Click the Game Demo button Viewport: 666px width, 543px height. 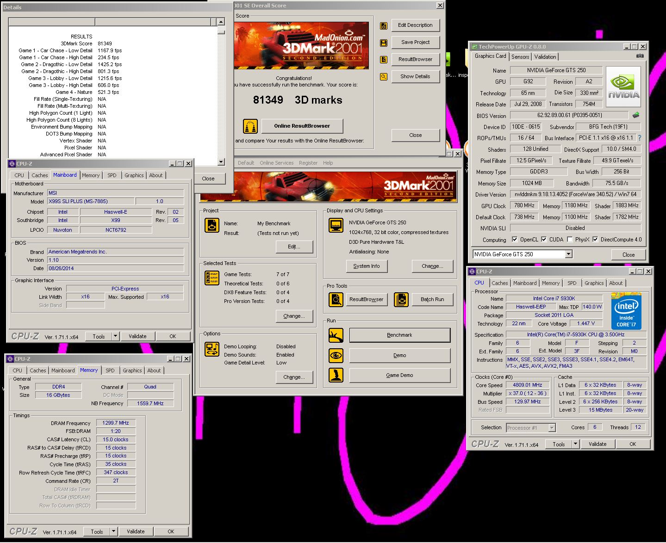coord(400,375)
